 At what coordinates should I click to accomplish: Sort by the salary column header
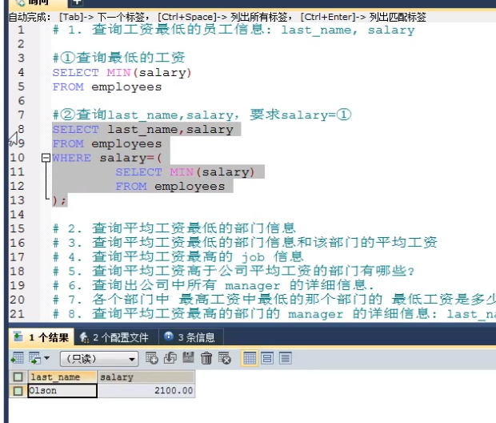(146, 377)
